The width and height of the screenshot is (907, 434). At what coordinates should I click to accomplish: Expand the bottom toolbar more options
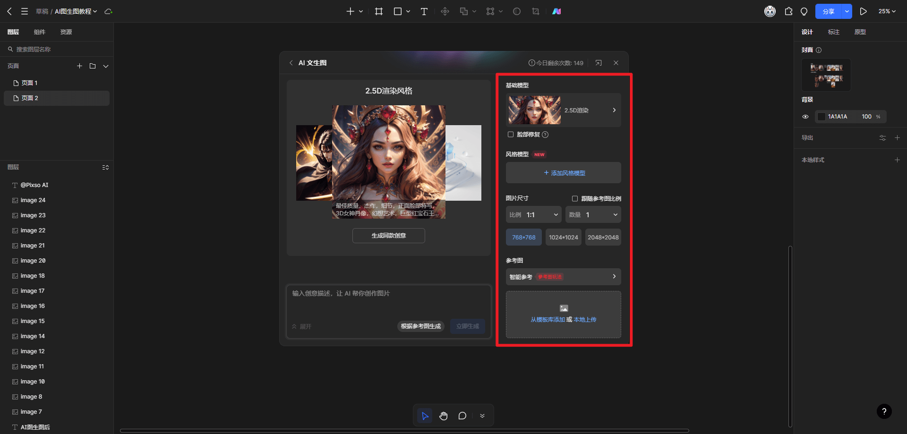pyautogui.click(x=482, y=416)
